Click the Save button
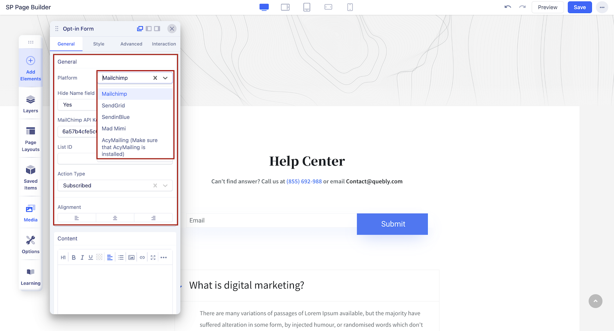The image size is (614, 331). tap(580, 7)
